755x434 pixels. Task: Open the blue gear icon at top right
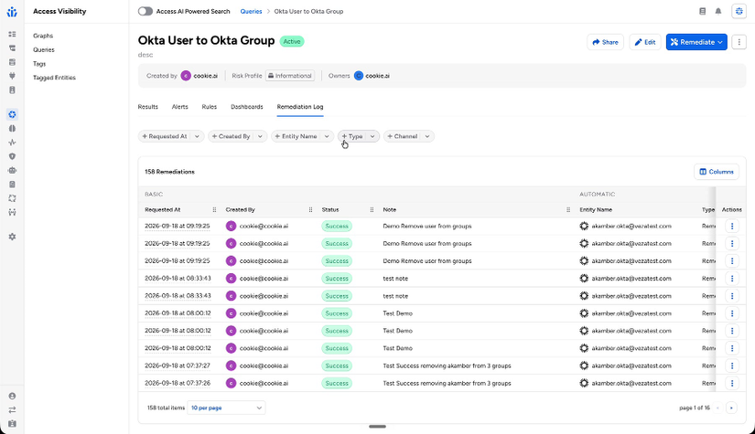739,12
